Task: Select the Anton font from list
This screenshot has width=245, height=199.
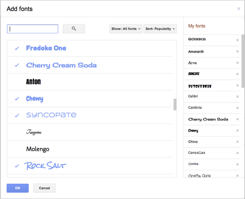Action: pos(33,82)
